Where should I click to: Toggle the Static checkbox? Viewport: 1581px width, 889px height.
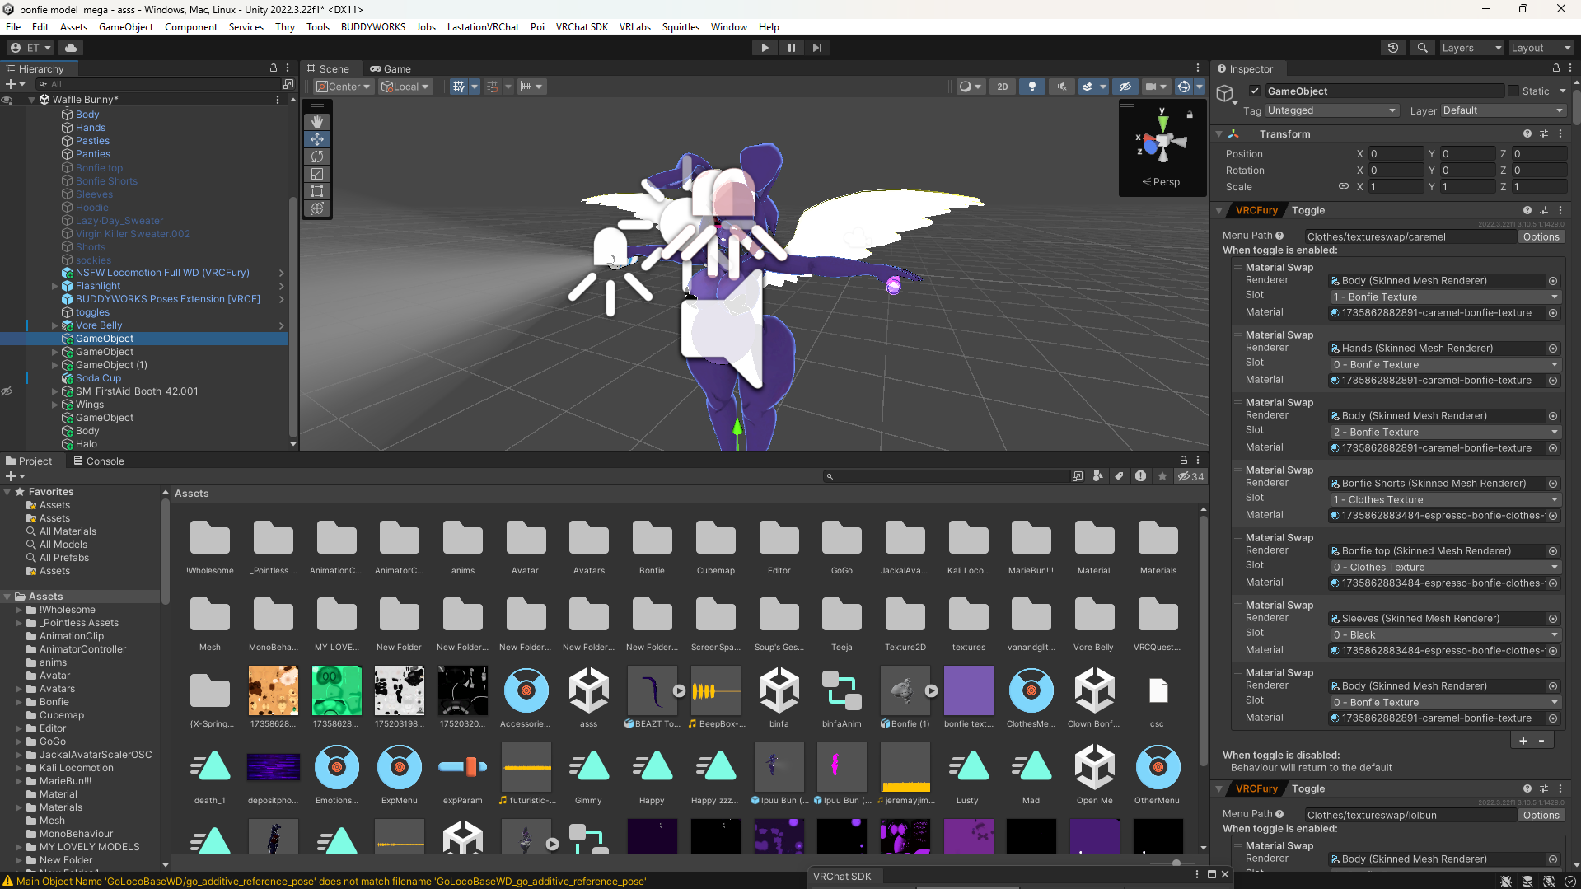click(1513, 91)
